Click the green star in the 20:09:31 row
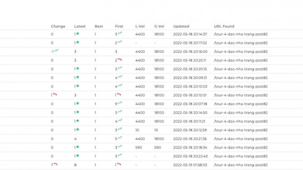The image size is (303, 170). tap(77, 77)
